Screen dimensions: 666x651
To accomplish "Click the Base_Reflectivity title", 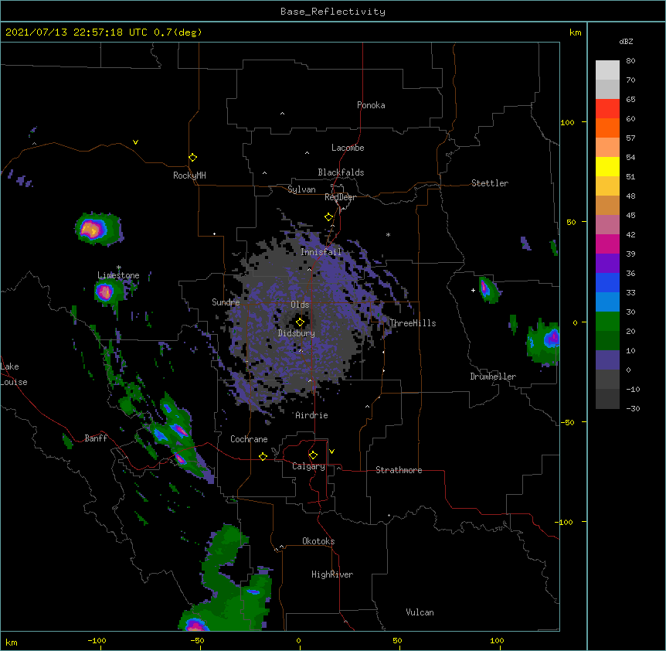I will [333, 12].
